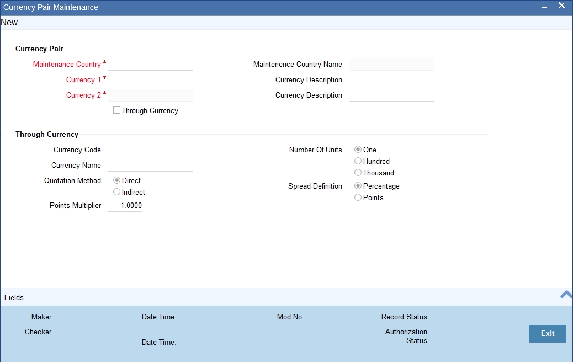Choose One for Number Of Units
Image resolution: width=573 pixels, height=363 pixels.
point(358,150)
